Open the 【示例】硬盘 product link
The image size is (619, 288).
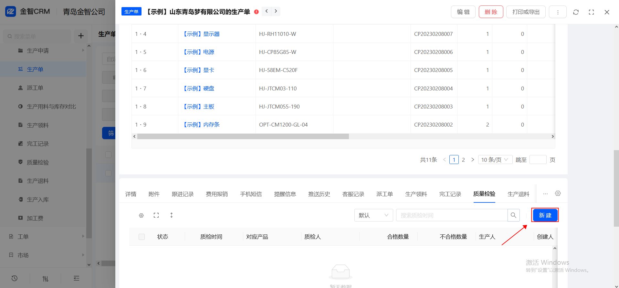[198, 88]
